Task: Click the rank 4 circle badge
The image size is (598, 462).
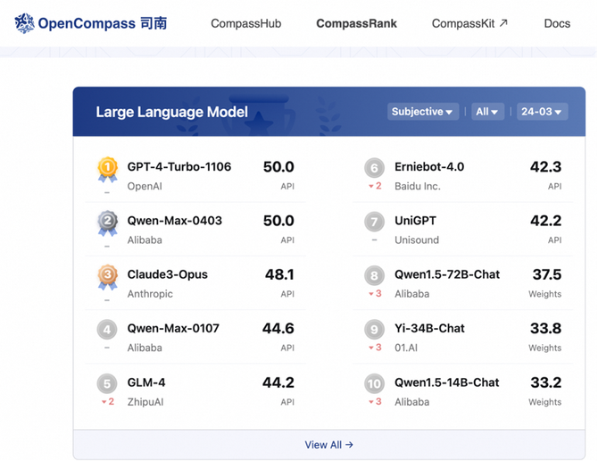Action: click(107, 329)
